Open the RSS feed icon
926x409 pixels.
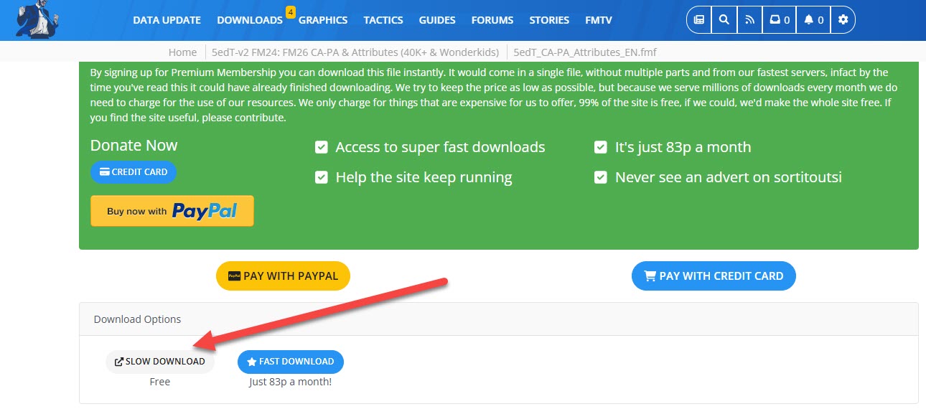750,20
